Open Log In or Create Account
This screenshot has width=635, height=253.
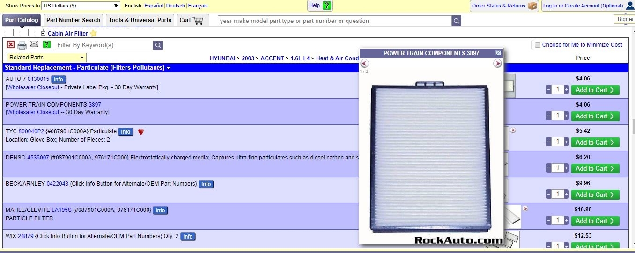[x=587, y=6]
